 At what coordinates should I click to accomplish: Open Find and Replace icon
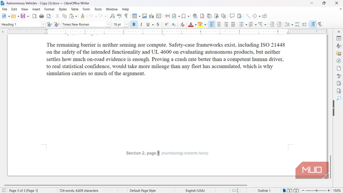112,16
